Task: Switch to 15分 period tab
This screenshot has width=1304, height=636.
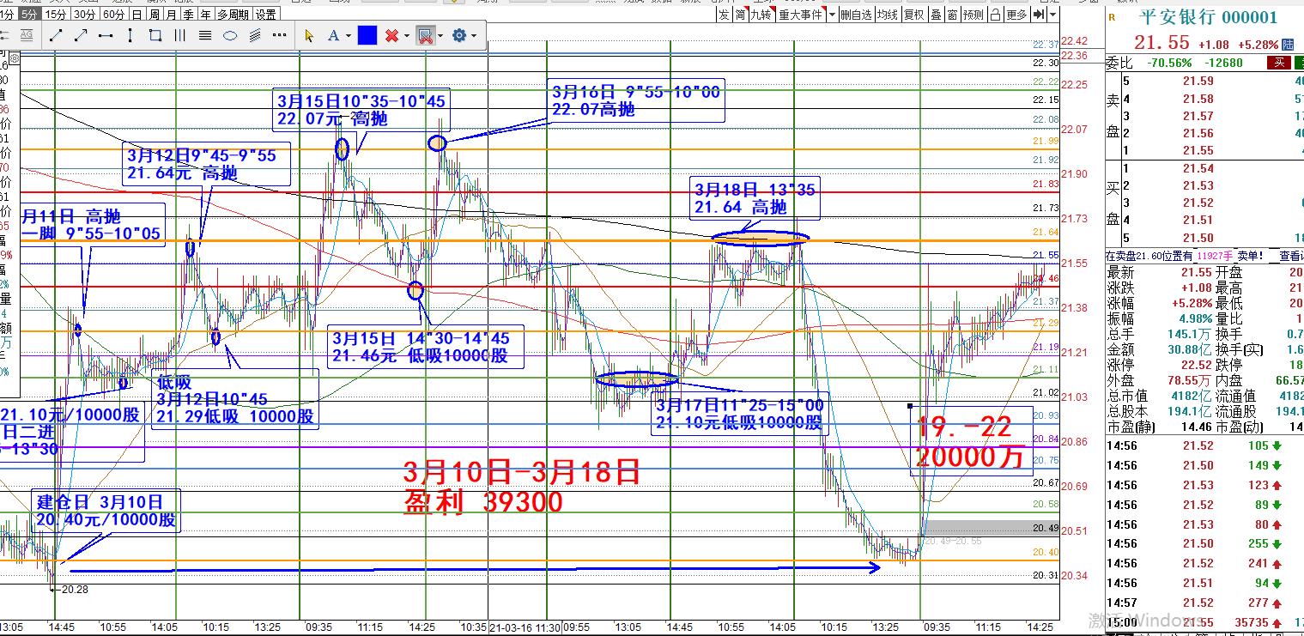Action: coord(56,15)
